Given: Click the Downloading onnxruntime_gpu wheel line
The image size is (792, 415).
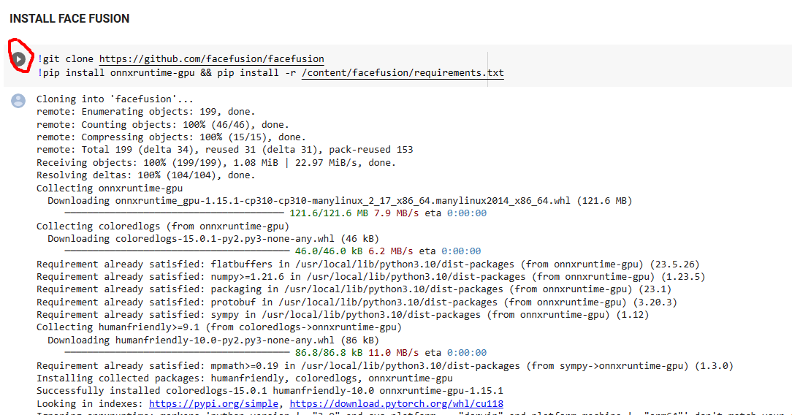Looking at the screenshot, I should 340,200.
